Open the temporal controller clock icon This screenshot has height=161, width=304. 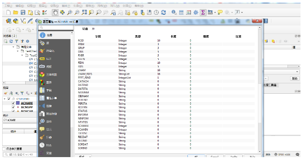[x=156, y=13]
